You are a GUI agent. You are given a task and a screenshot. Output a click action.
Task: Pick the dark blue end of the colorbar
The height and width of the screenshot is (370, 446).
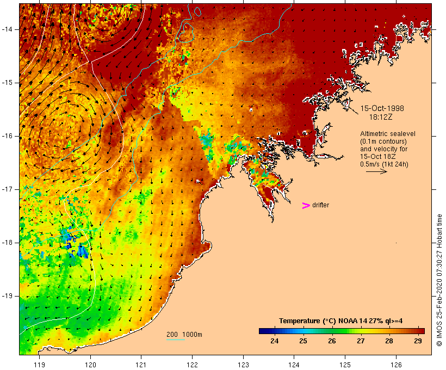tap(263, 331)
